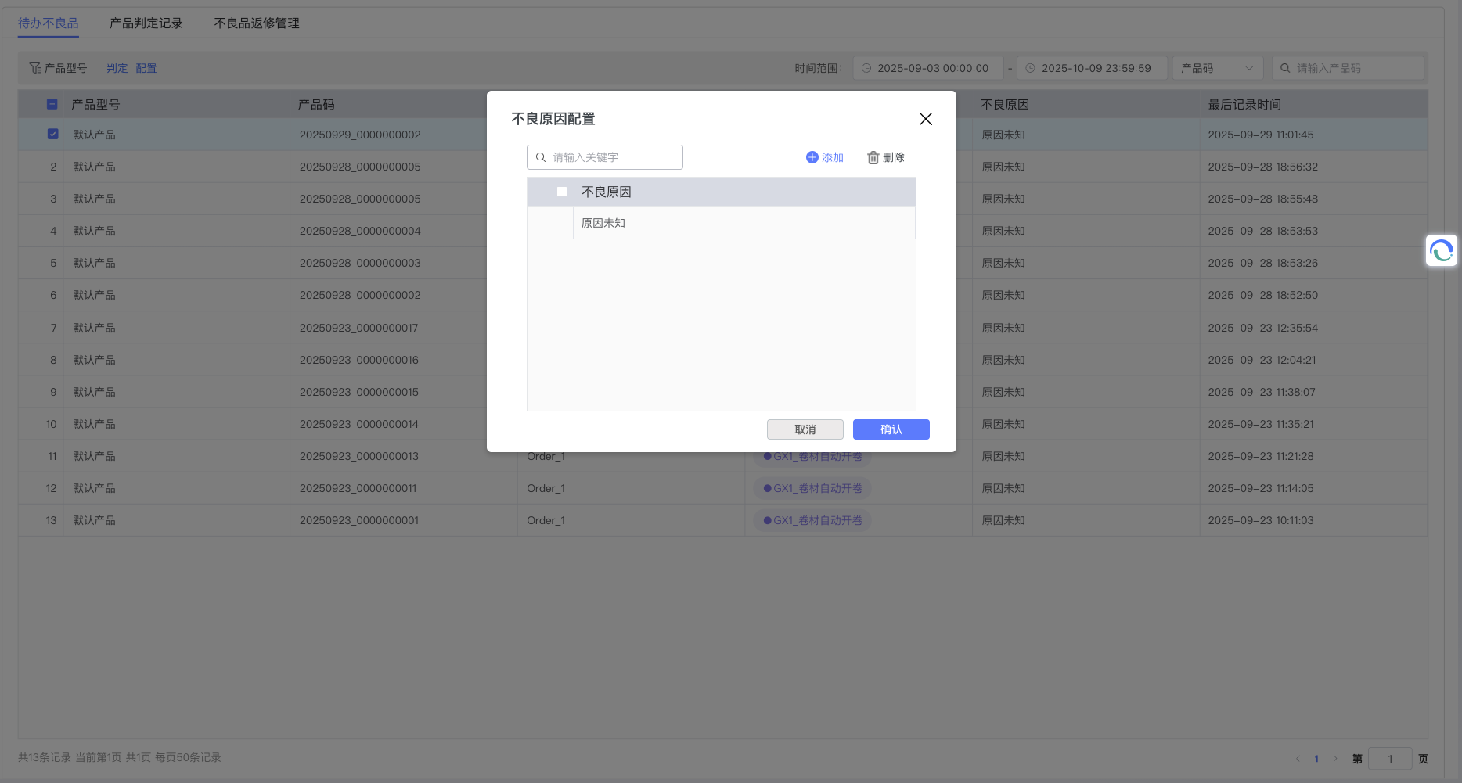Toggle the 不良原因 header checkbox
Image resolution: width=1462 pixels, height=783 pixels.
[561, 192]
